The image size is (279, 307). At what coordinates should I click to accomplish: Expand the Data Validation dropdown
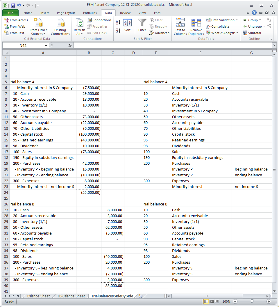coord(237,20)
